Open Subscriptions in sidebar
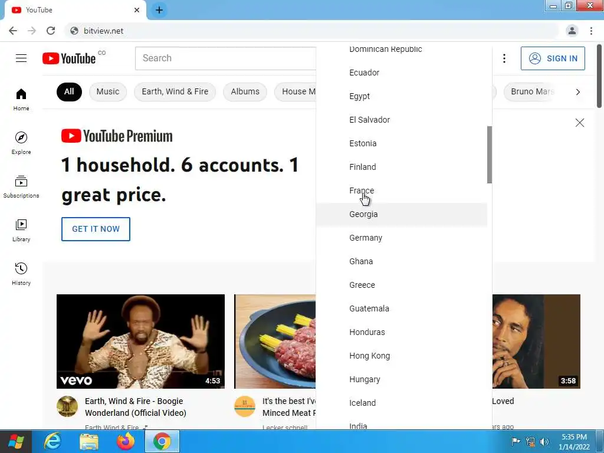This screenshot has height=453, width=604. click(x=21, y=187)
